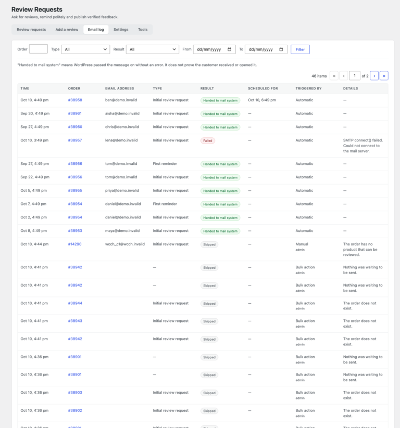Click the 'Oct 10, 6:49 pm' scheduled time

coord(262,100)
